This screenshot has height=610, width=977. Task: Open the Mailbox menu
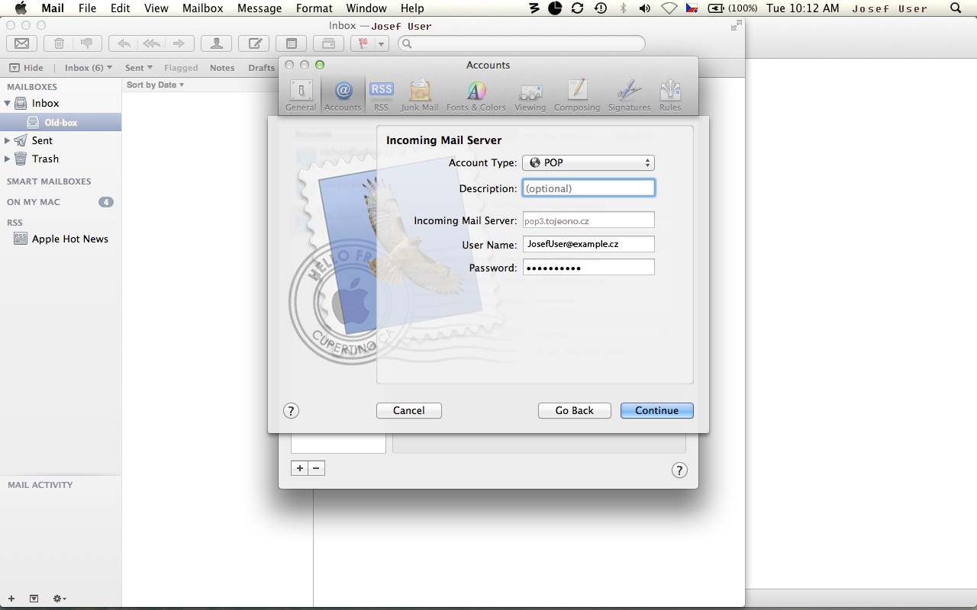202,8
